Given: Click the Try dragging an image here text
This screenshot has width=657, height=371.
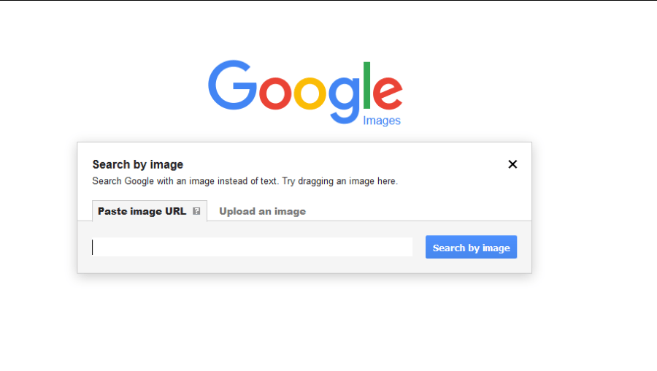Looking at the screenshot, I should pos(339,181).
